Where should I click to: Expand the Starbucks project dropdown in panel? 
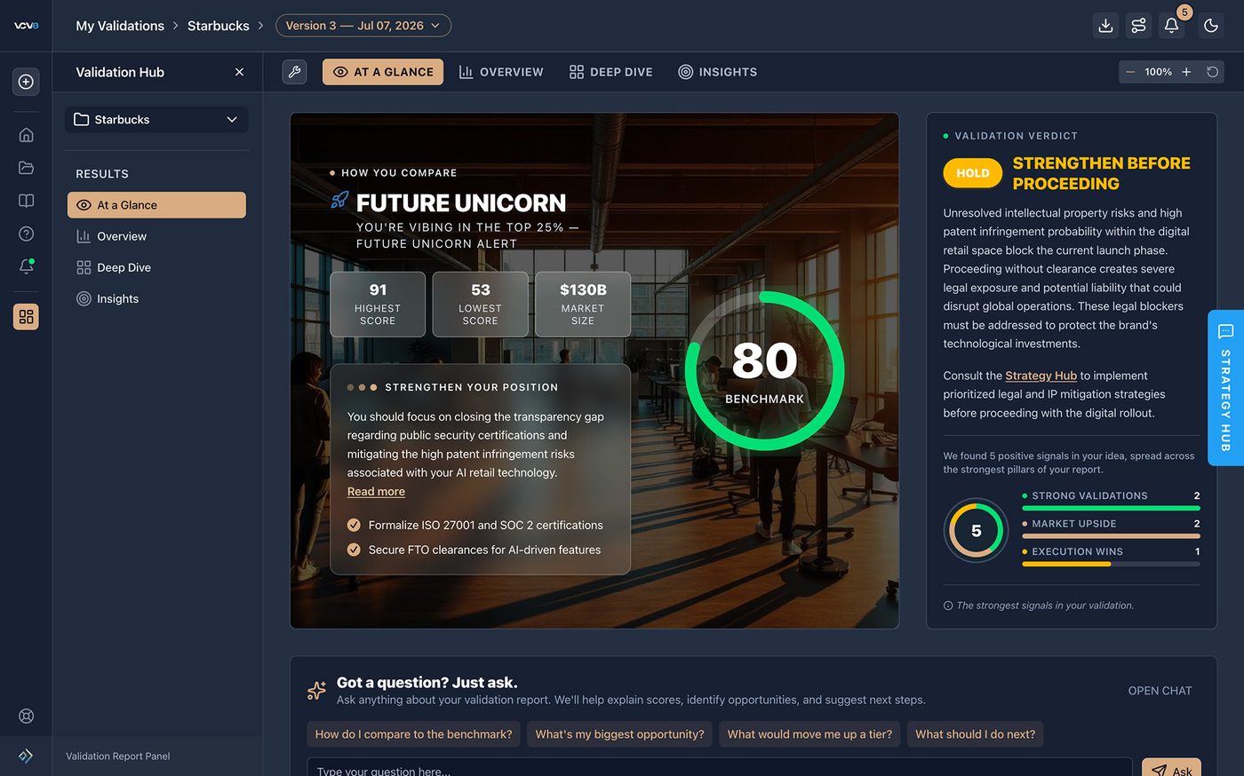[156, 119]
